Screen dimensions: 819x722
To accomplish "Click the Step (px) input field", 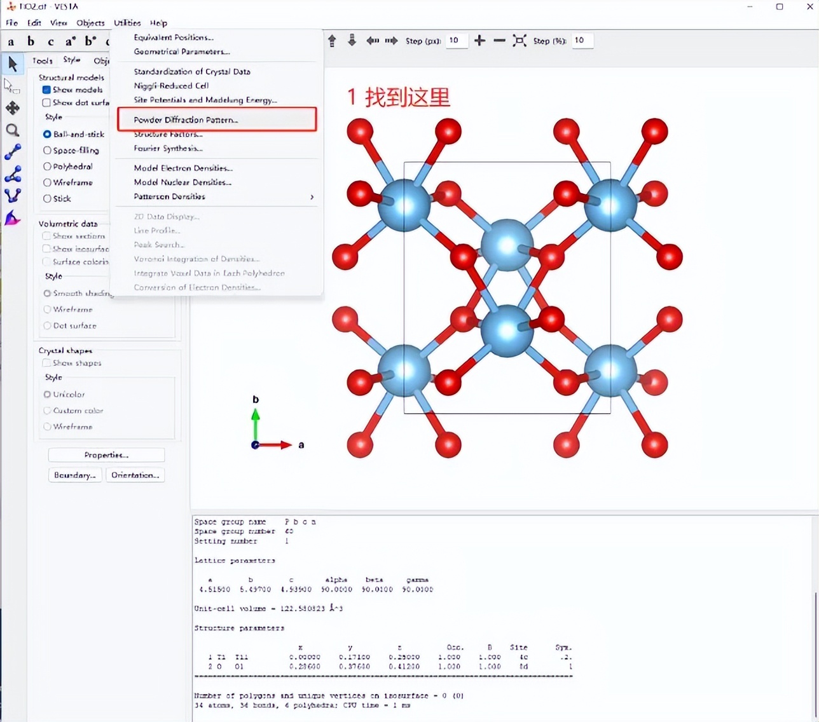I will click(457, 41).
